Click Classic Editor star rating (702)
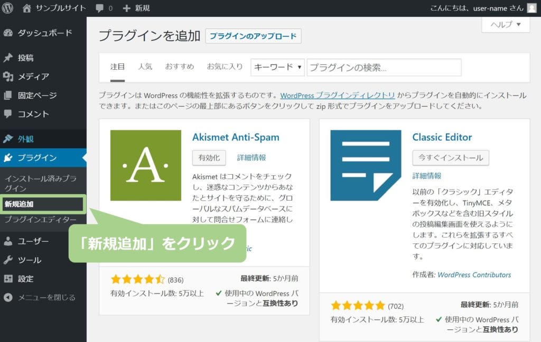Image resolution: width=541 pixels, height=342 pixels. tap(358, 306)
